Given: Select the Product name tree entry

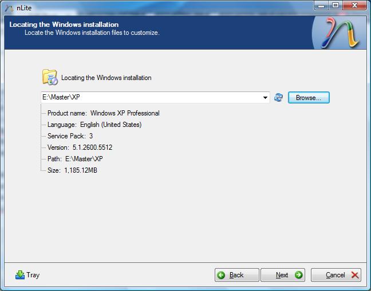Looking at the screenshot, I should pos(104,113).
